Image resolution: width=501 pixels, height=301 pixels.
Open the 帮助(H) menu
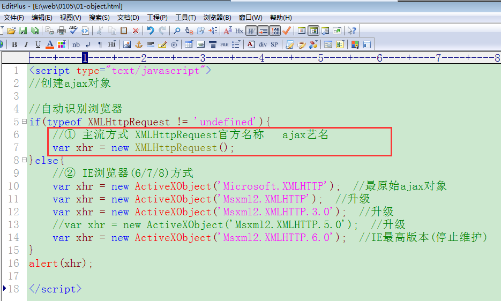click(281, 18)
